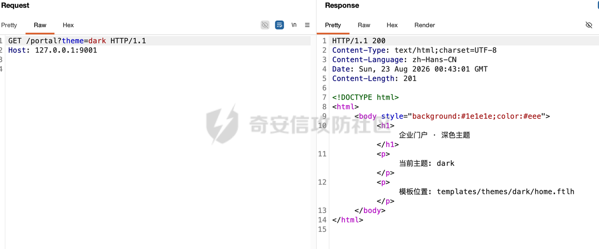Toggle show newline \n characters in request
This screenshot has height=249, width=599.
(x=294, y=25)
